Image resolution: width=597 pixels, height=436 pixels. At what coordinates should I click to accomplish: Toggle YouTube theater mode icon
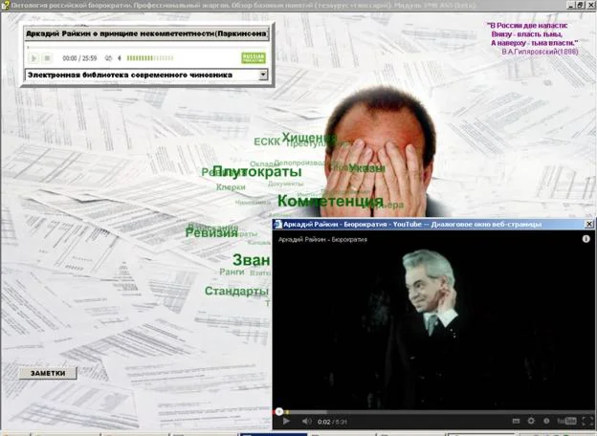pos(516,421)
